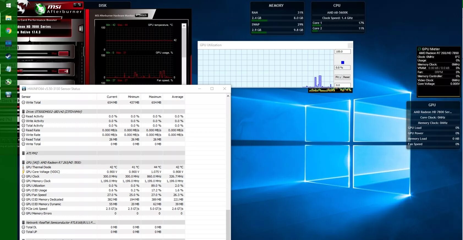Click the GPU [#0] section header icon
463x240 pixels.
[x=23, y=162]
